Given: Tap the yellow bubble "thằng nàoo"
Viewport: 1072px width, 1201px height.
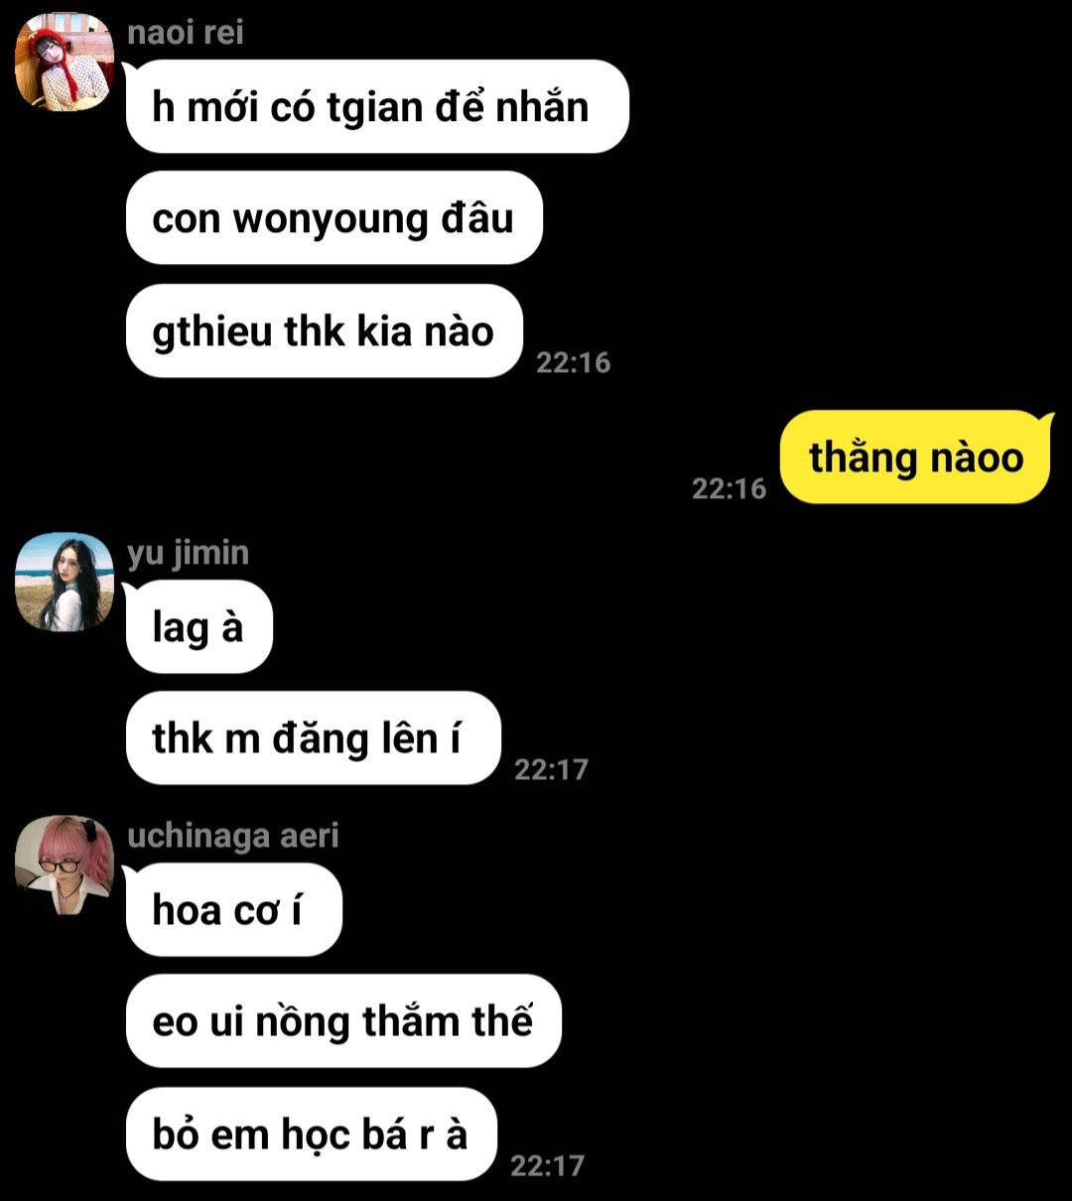Looking at the screenshot, I should pos(916,458).
